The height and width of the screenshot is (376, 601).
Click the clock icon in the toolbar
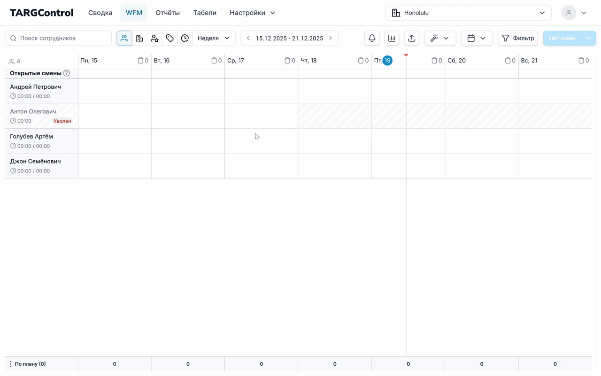pyautogui.click(x=185, y=38)
